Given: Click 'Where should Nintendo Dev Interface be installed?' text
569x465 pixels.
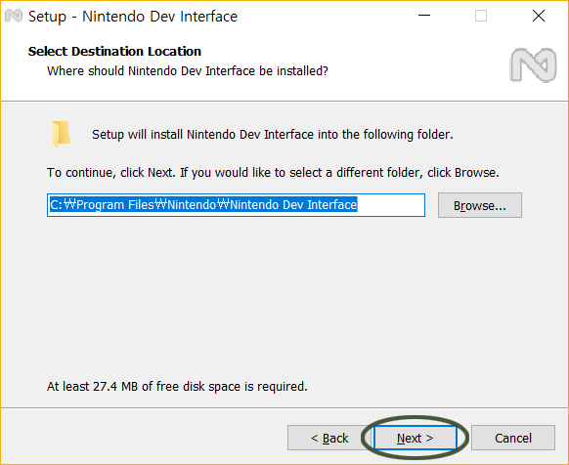Looking at the screenshot, I should [188, 71].
